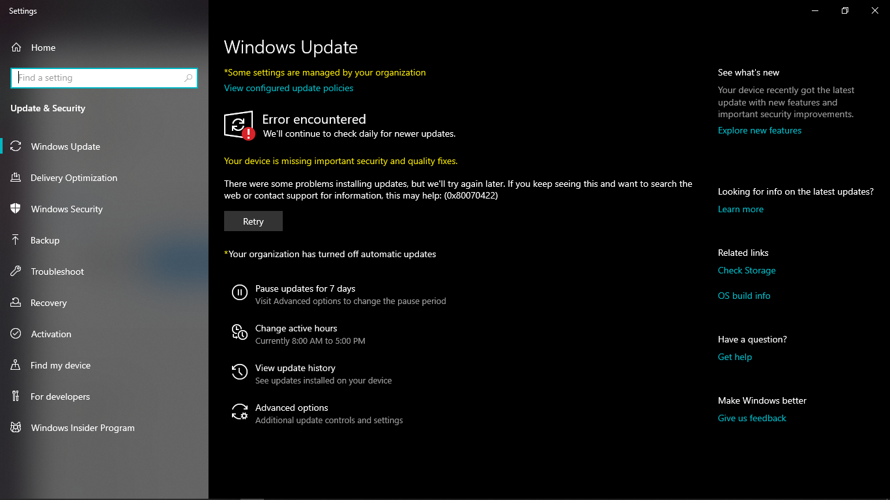890x500 pixels.
Task: Click the Find my device person icon
Action: coord(16,365)
